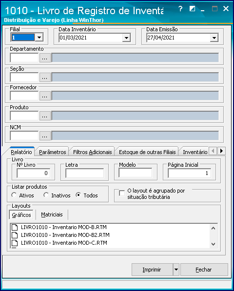Open the Estoque de outras Filiais tab

[x=147, y=152]
